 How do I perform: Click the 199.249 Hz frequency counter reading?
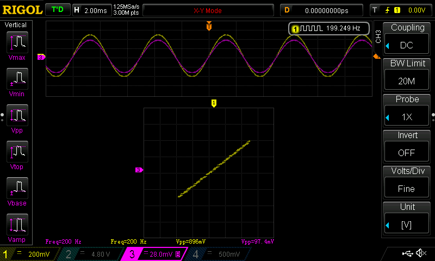click(x=343, y=28)
